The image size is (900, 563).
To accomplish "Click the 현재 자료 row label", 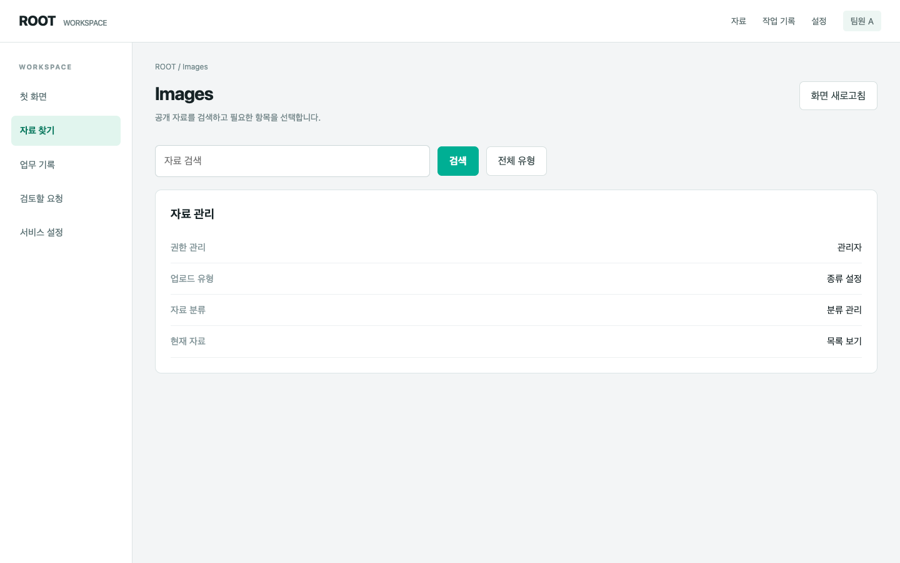I will (x=188, y=342).
